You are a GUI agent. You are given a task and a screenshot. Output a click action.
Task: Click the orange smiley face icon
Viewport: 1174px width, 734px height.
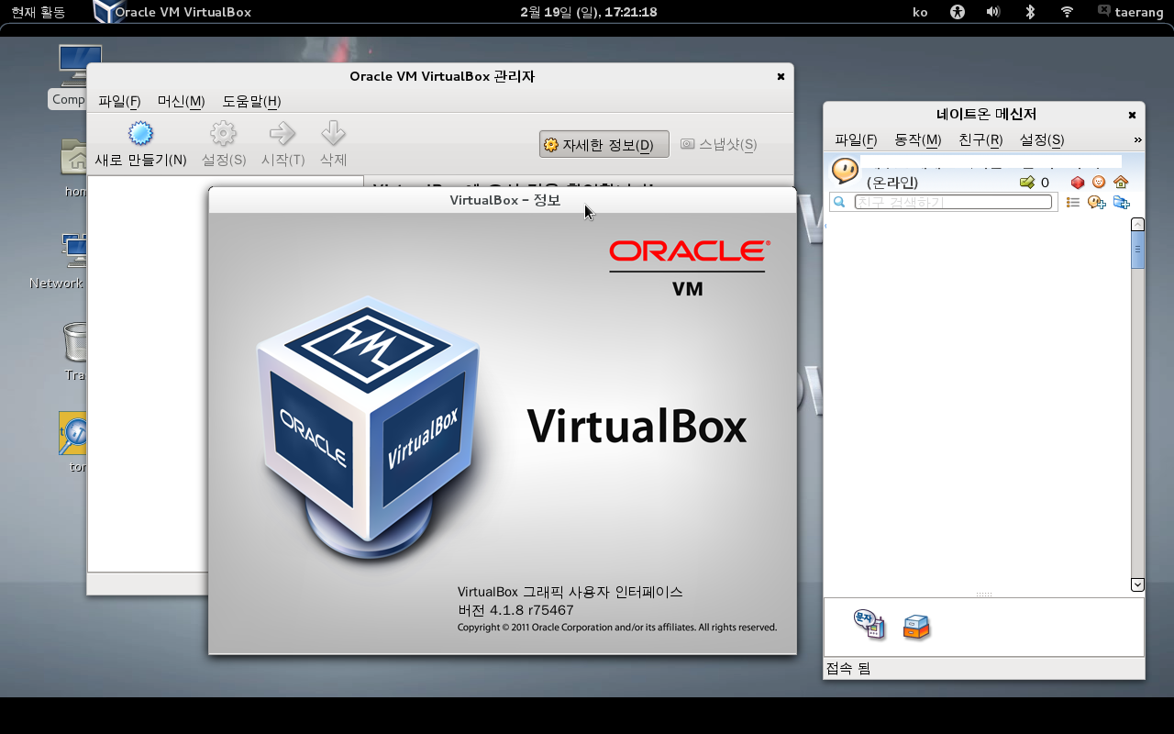click(x=1099, y=183)
